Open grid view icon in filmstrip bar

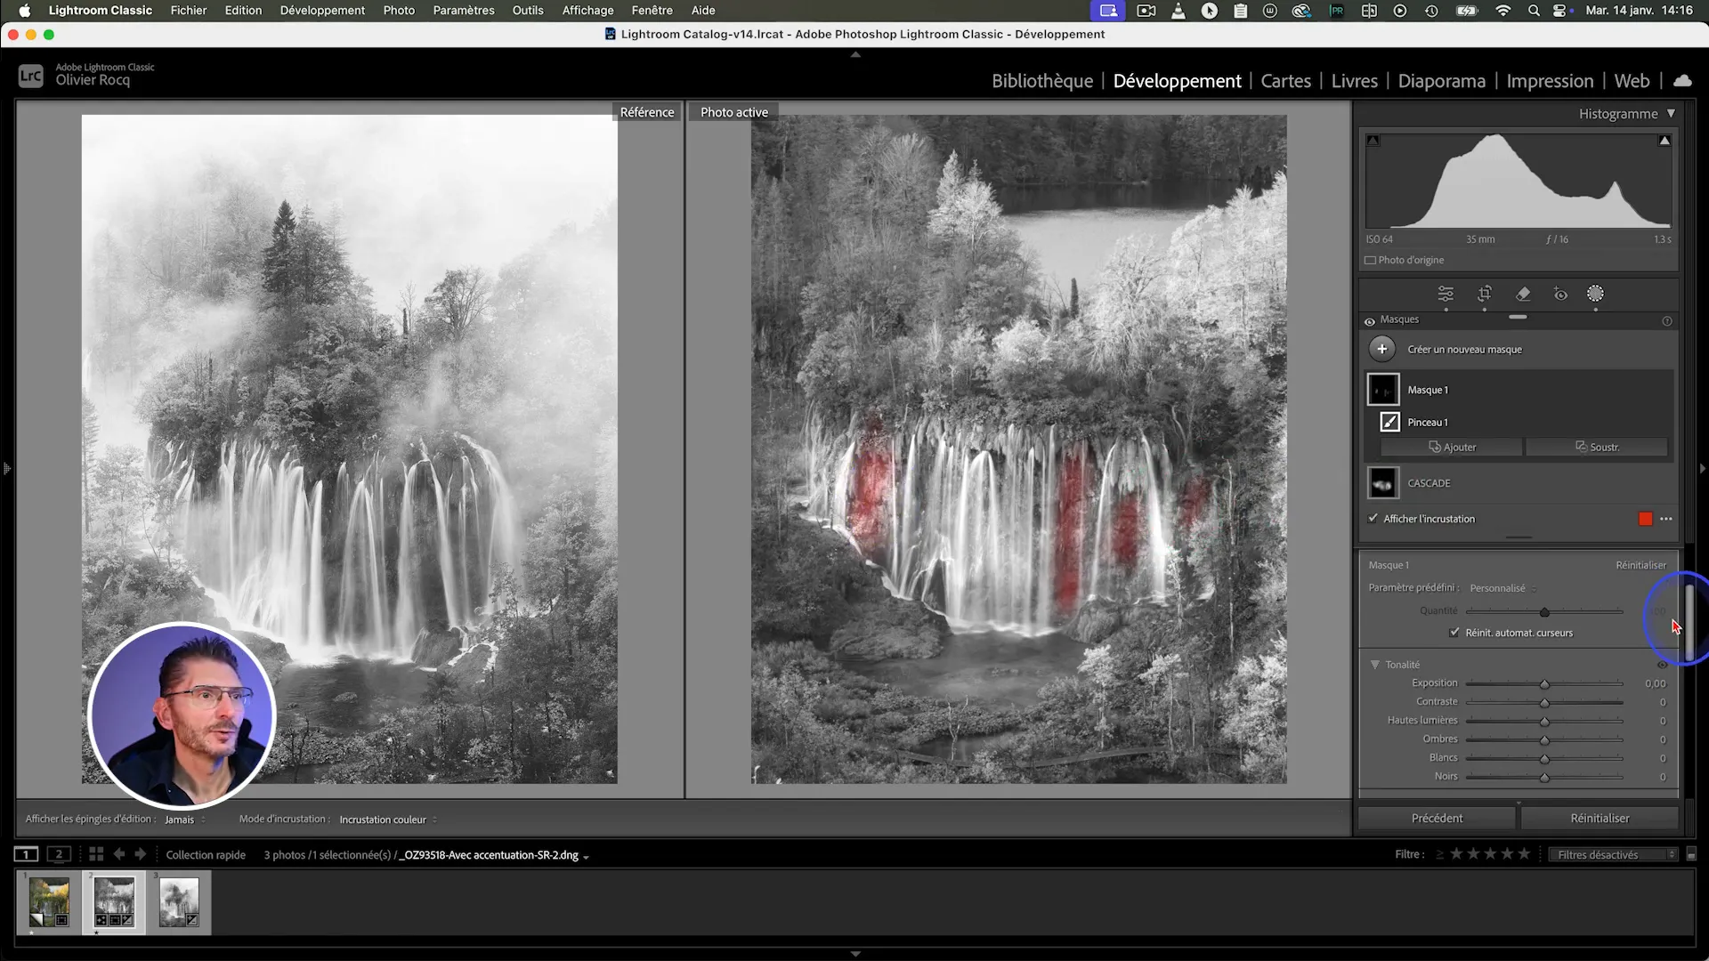point(96,854)
